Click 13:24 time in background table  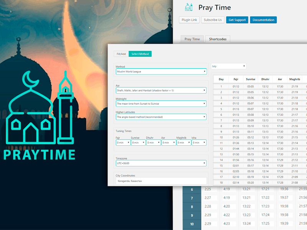pos(246,223)
